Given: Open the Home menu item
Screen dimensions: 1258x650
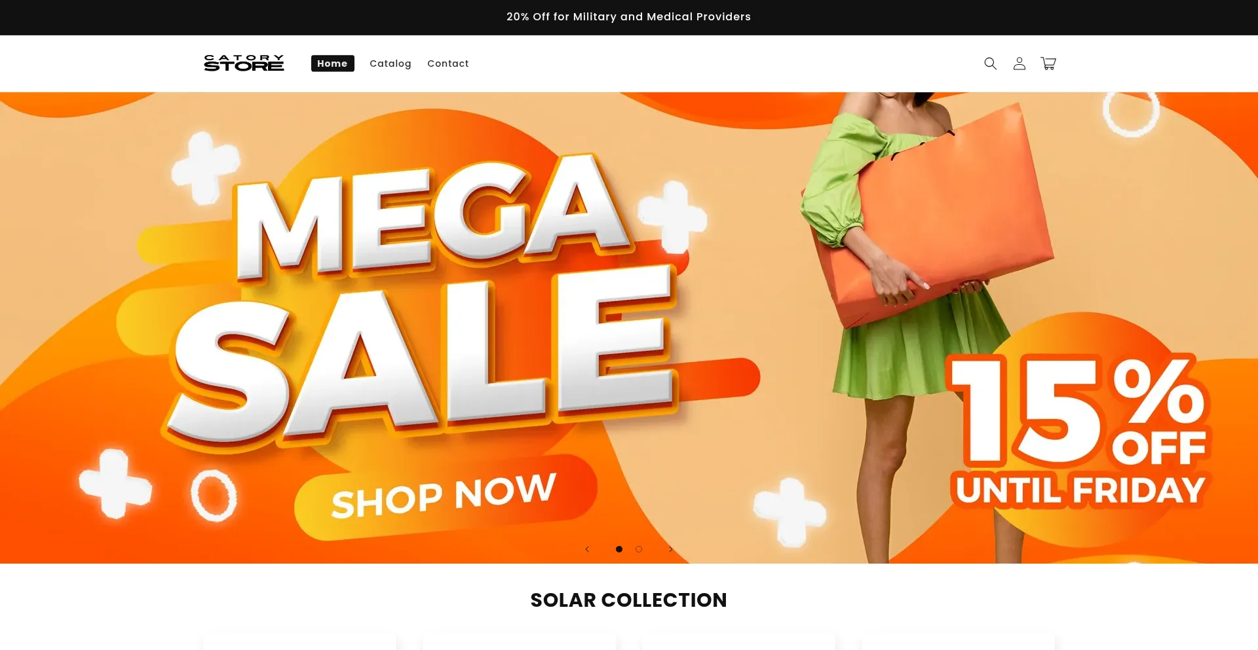Looking at the screenshot, I should (x=332, y=63).
